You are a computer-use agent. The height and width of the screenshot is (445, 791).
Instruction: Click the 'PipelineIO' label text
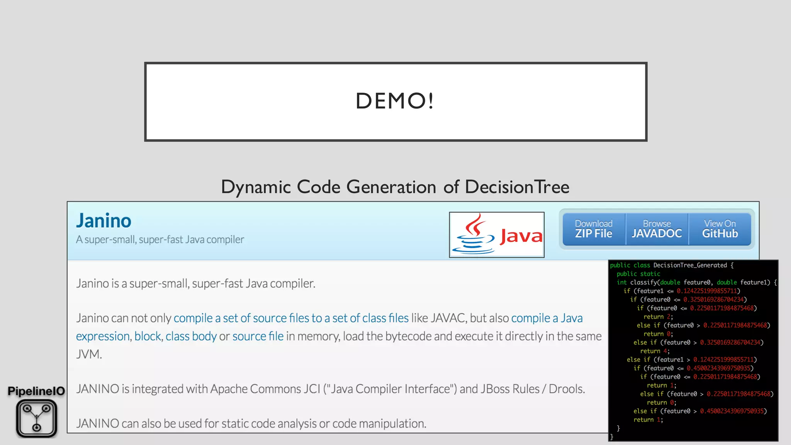click(36, 391)
